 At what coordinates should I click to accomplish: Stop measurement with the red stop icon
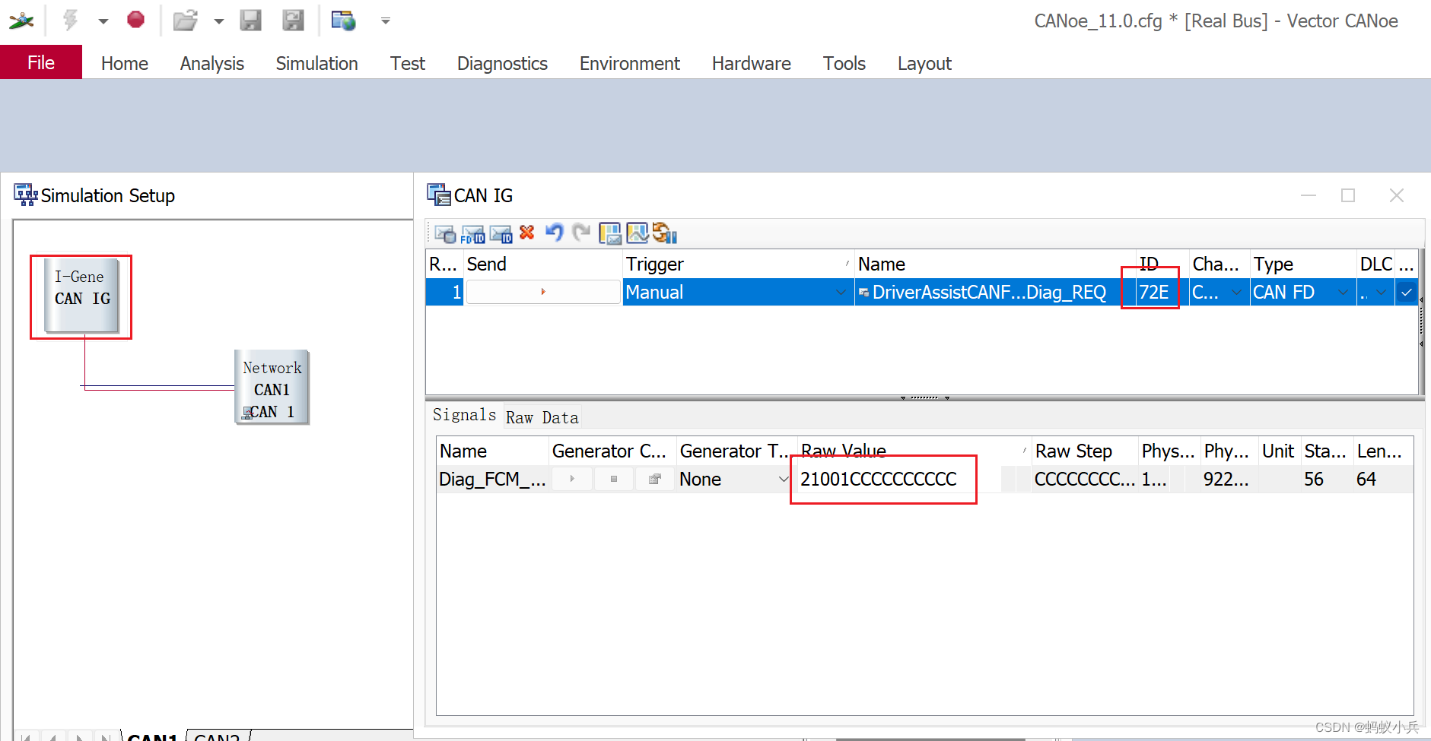(x=135, y=20)
